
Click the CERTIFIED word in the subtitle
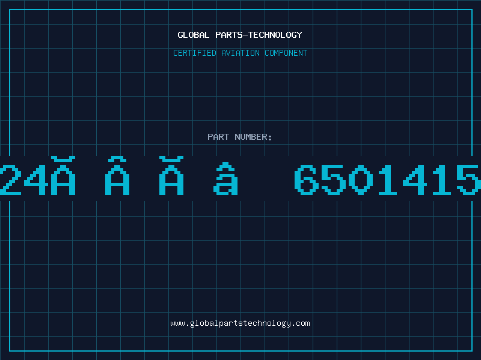click(195, 53)
